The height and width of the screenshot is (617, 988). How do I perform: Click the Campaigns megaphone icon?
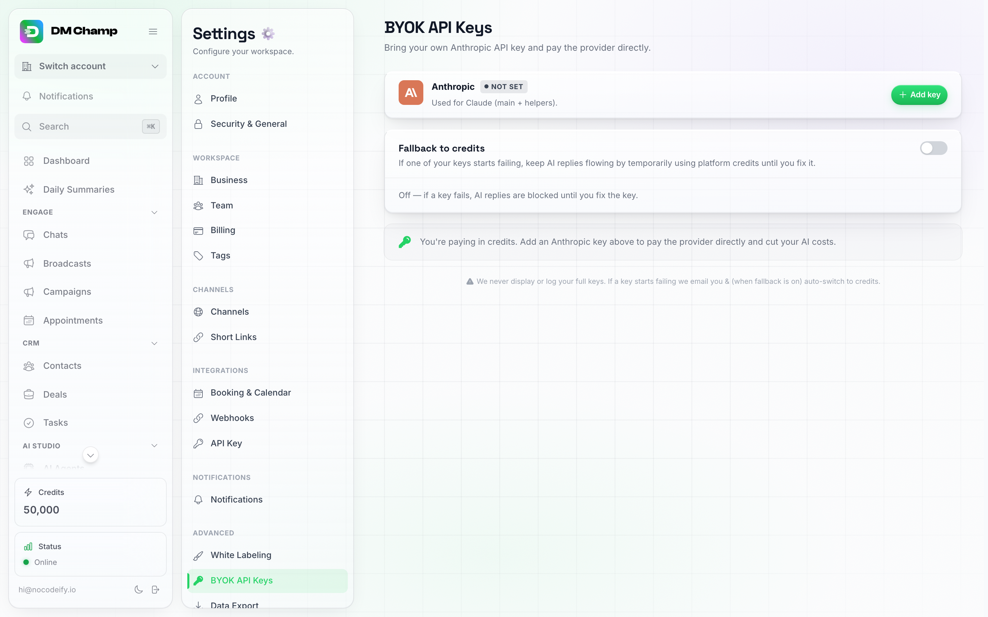coord(28,292)
